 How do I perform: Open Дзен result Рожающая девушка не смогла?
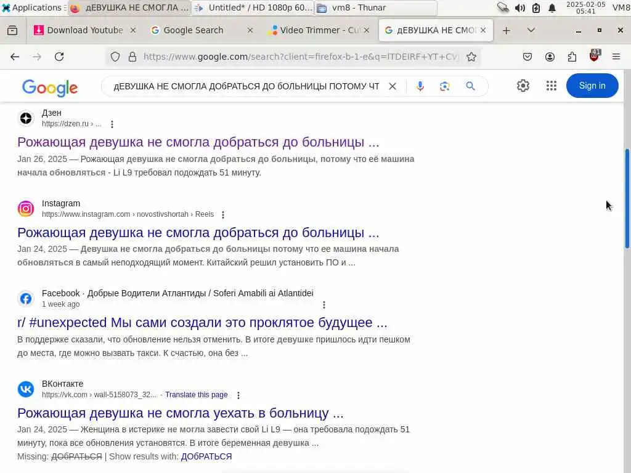pos(198,142)
